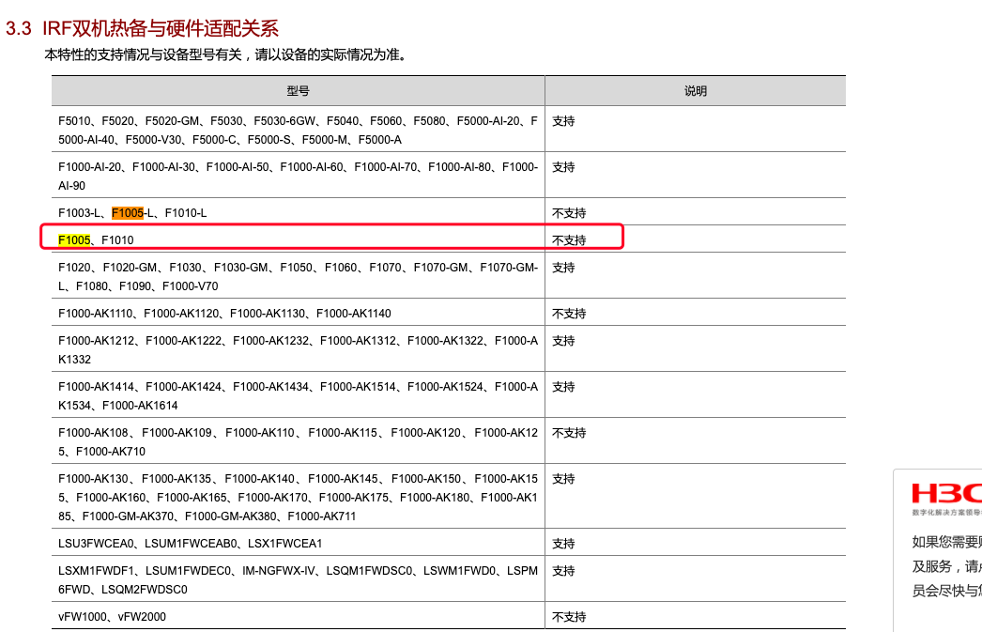Click the section heading 3.3 IRF双机热备与硬件适配关系
This screenshot has width=982, height=632.
(x=142, y=28)
